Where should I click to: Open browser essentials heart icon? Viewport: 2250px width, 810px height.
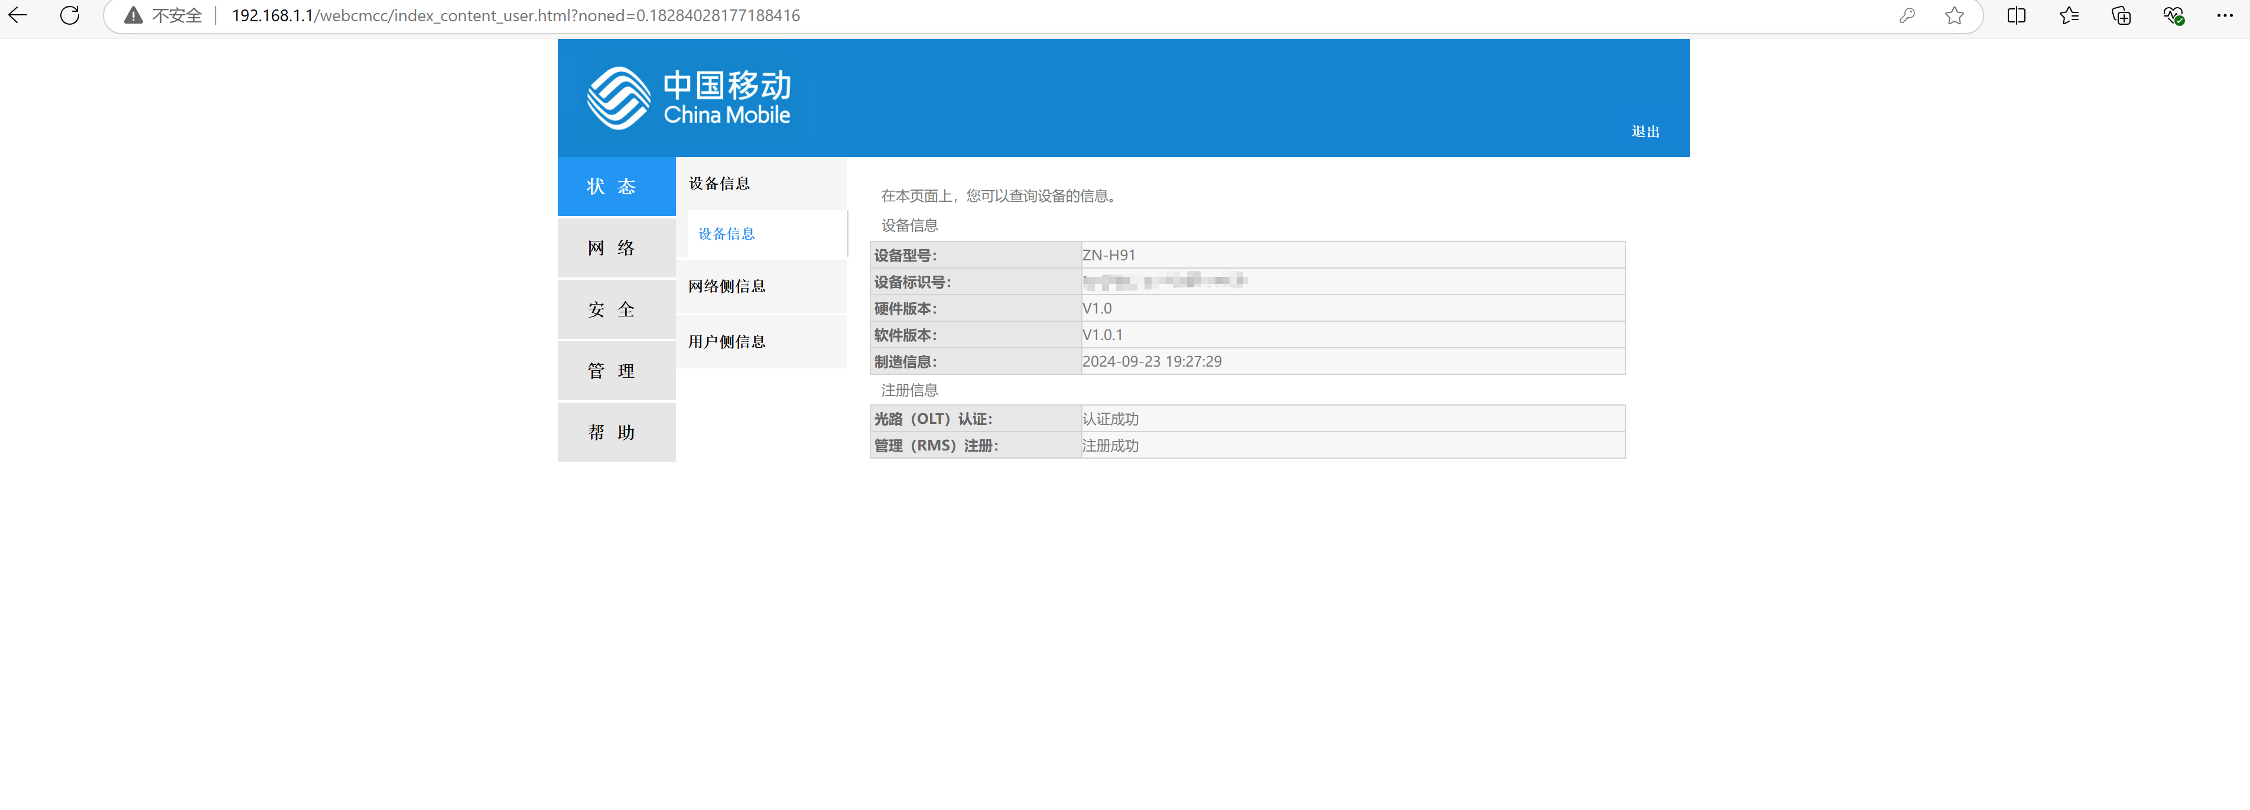pyautogui.click(x=2173, y=16)
